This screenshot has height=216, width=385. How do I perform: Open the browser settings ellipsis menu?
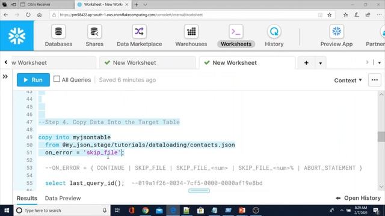379,14
